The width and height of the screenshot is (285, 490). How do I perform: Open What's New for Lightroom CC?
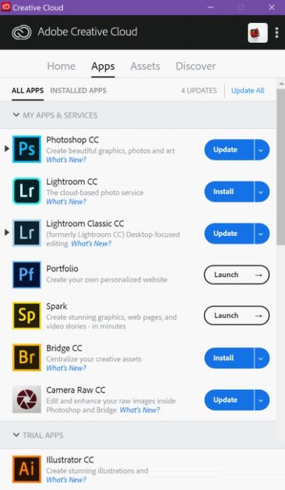pos(66,201)
